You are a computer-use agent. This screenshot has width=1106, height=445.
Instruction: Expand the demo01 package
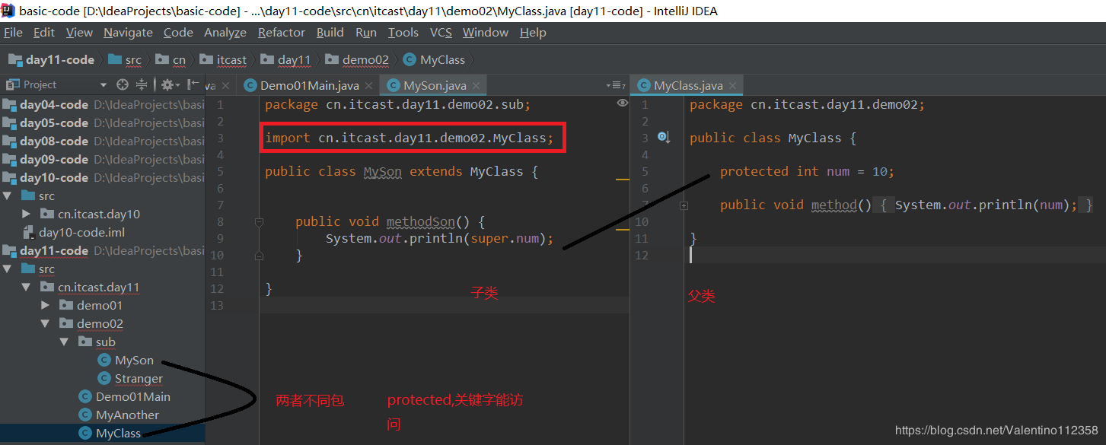click(x=46, y=305)
